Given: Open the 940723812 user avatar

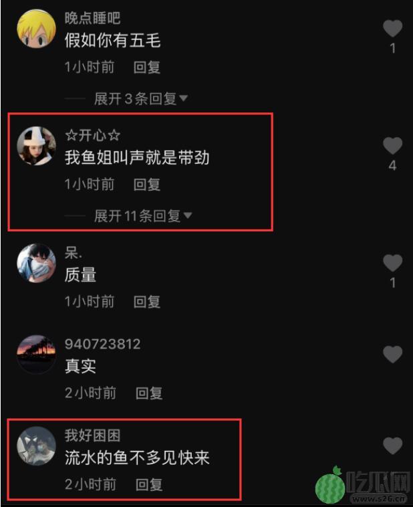Looking at the screenshot, I should pyautogui.click(x=36, y=354).
